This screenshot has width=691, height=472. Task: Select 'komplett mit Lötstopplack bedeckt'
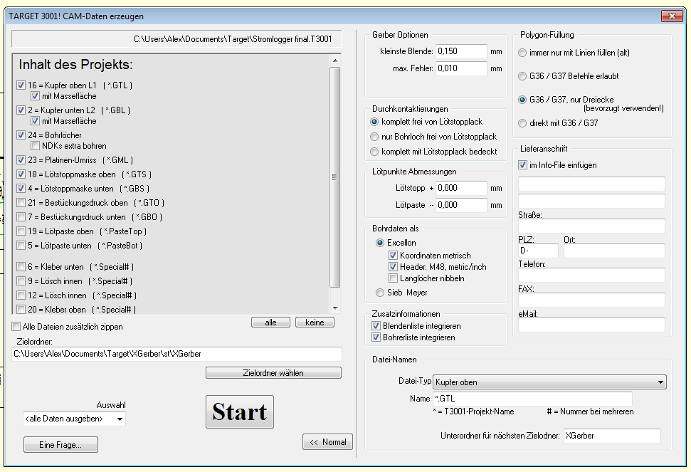coord(374,152)
